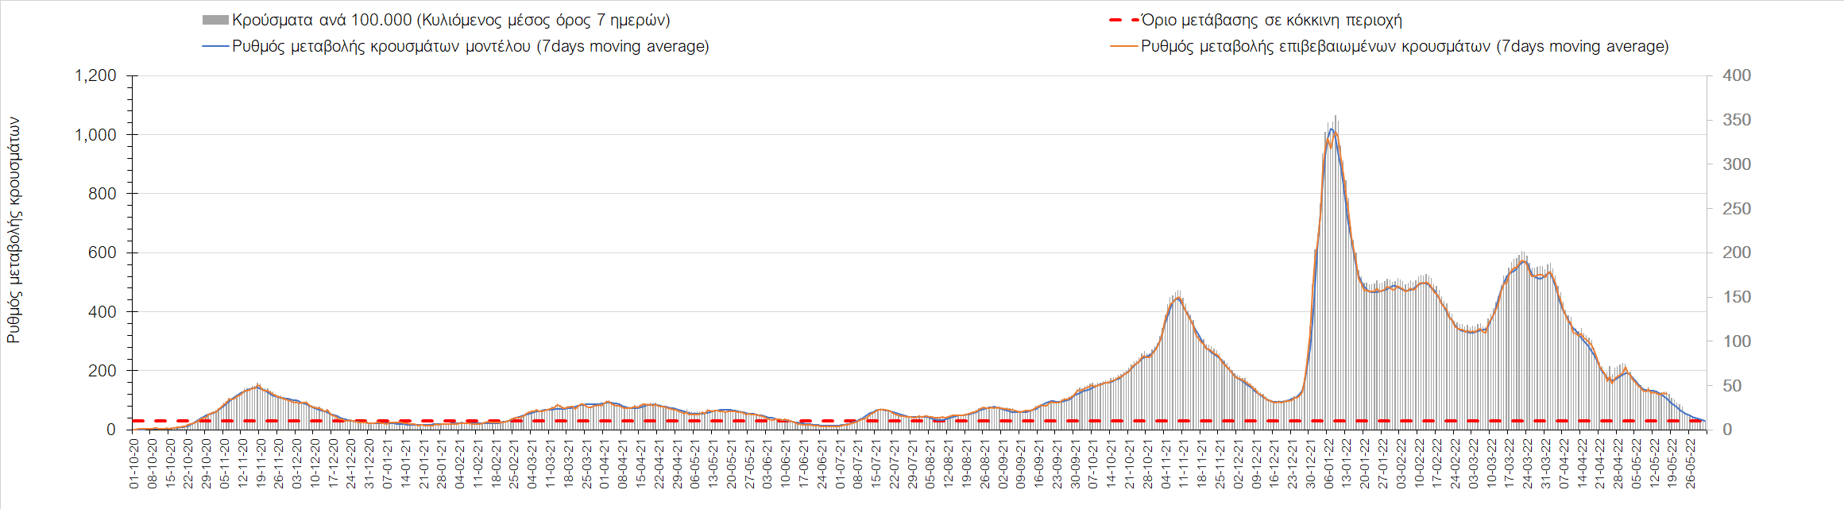Click the highest peak of the January 2022 curve
The height and width of the screenshot is (509, 1844).
click(x=1332, y=129)
